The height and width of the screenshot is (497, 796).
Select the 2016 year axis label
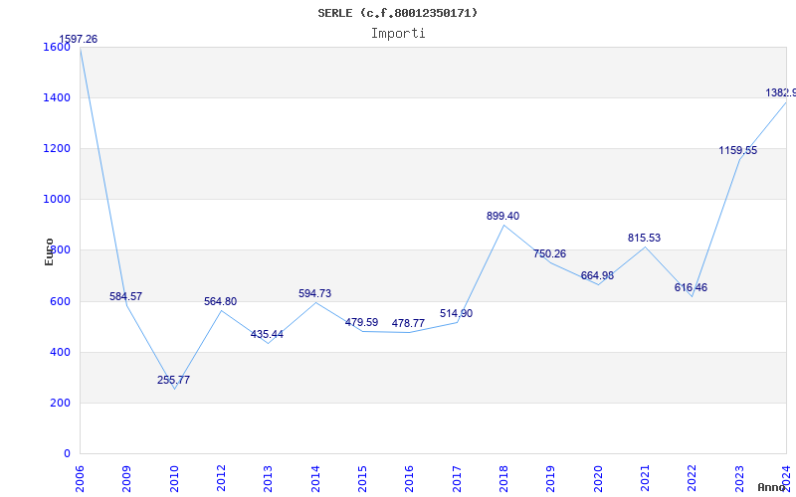[x=409, y=479]
